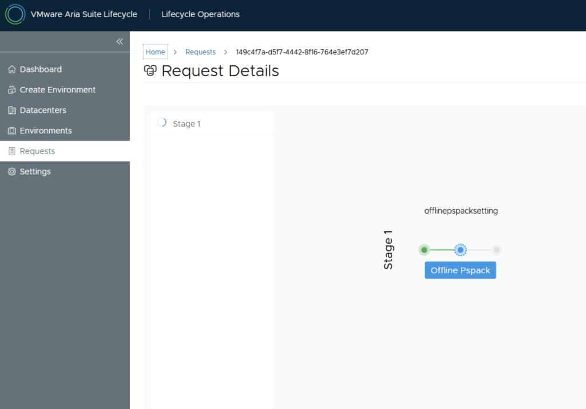
Task: Select the pending grey step node
Action: pyautogui.click(x=497, y=250)
